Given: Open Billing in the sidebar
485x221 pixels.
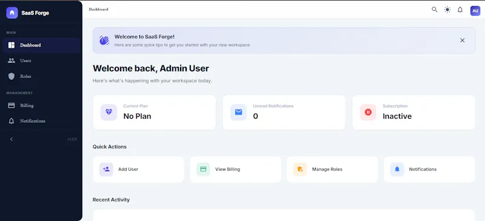Looking at the screenshot, I should pyautogui.click(x=41, y=105).
